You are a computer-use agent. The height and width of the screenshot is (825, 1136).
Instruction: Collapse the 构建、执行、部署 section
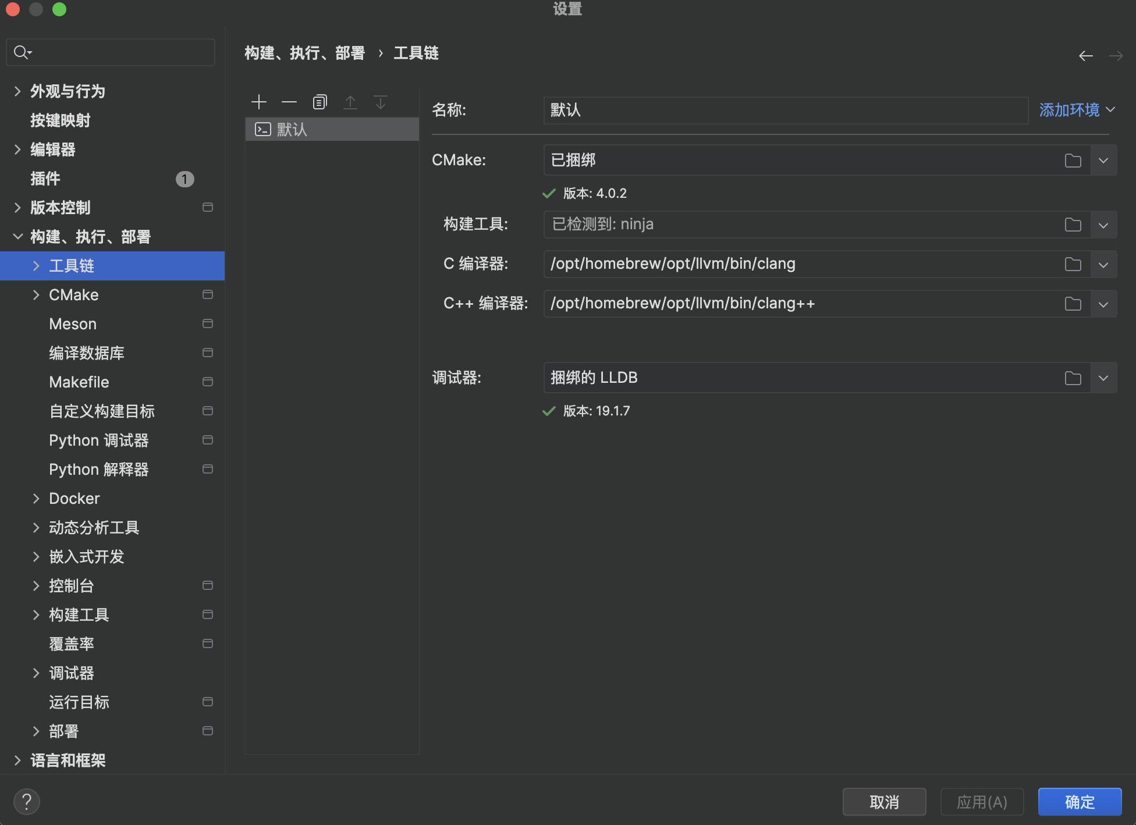point(17,237)
